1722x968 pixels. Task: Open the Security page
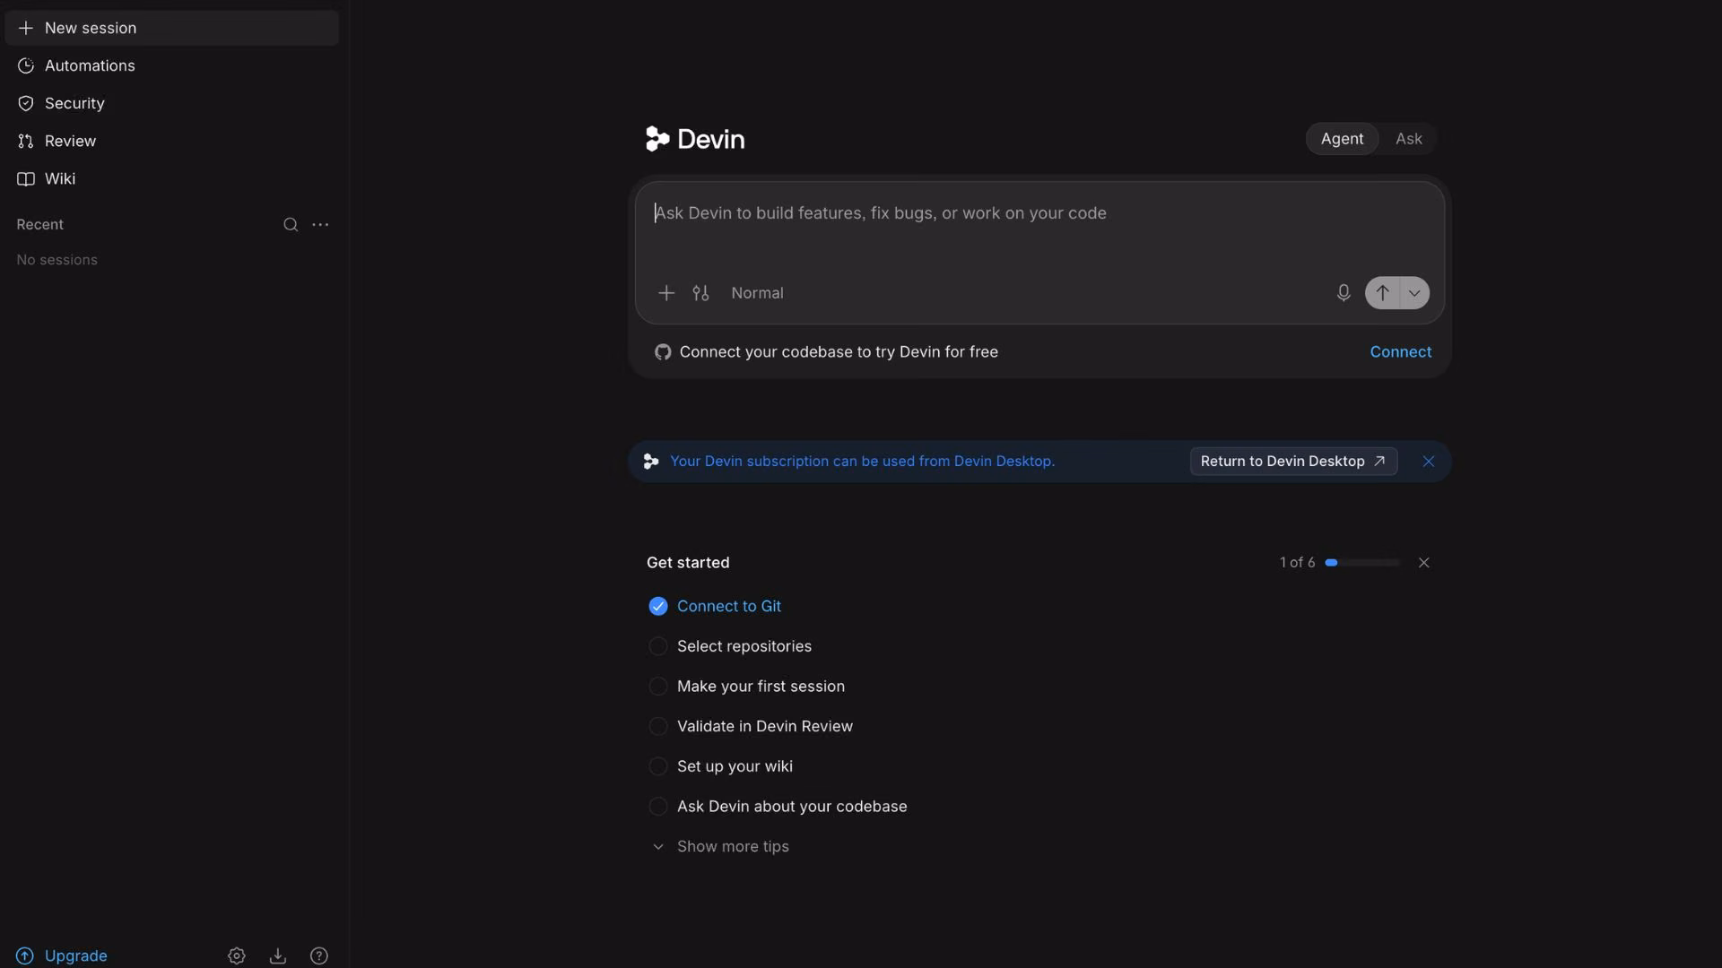(171, 103)
